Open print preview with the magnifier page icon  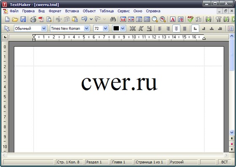[49, 19]
